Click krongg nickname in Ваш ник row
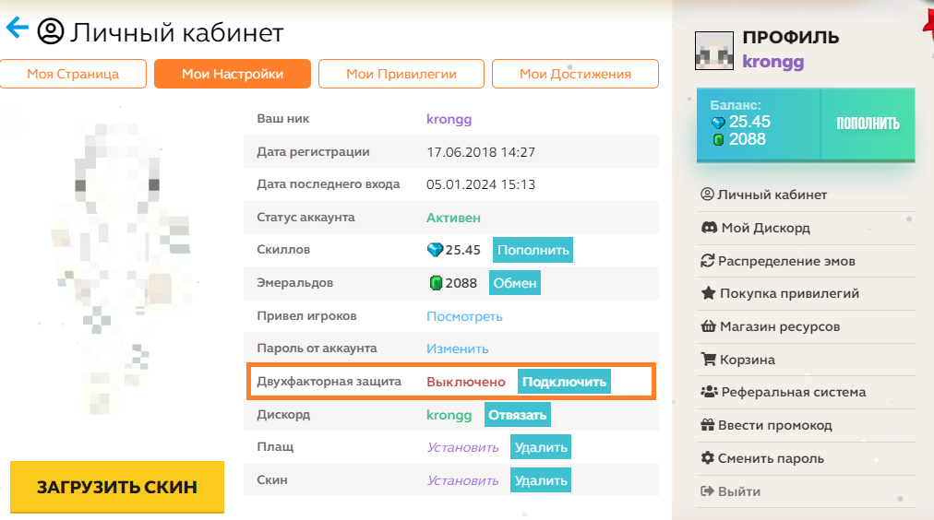This screenshot has width=934, height=520. [x=449, y=120]
